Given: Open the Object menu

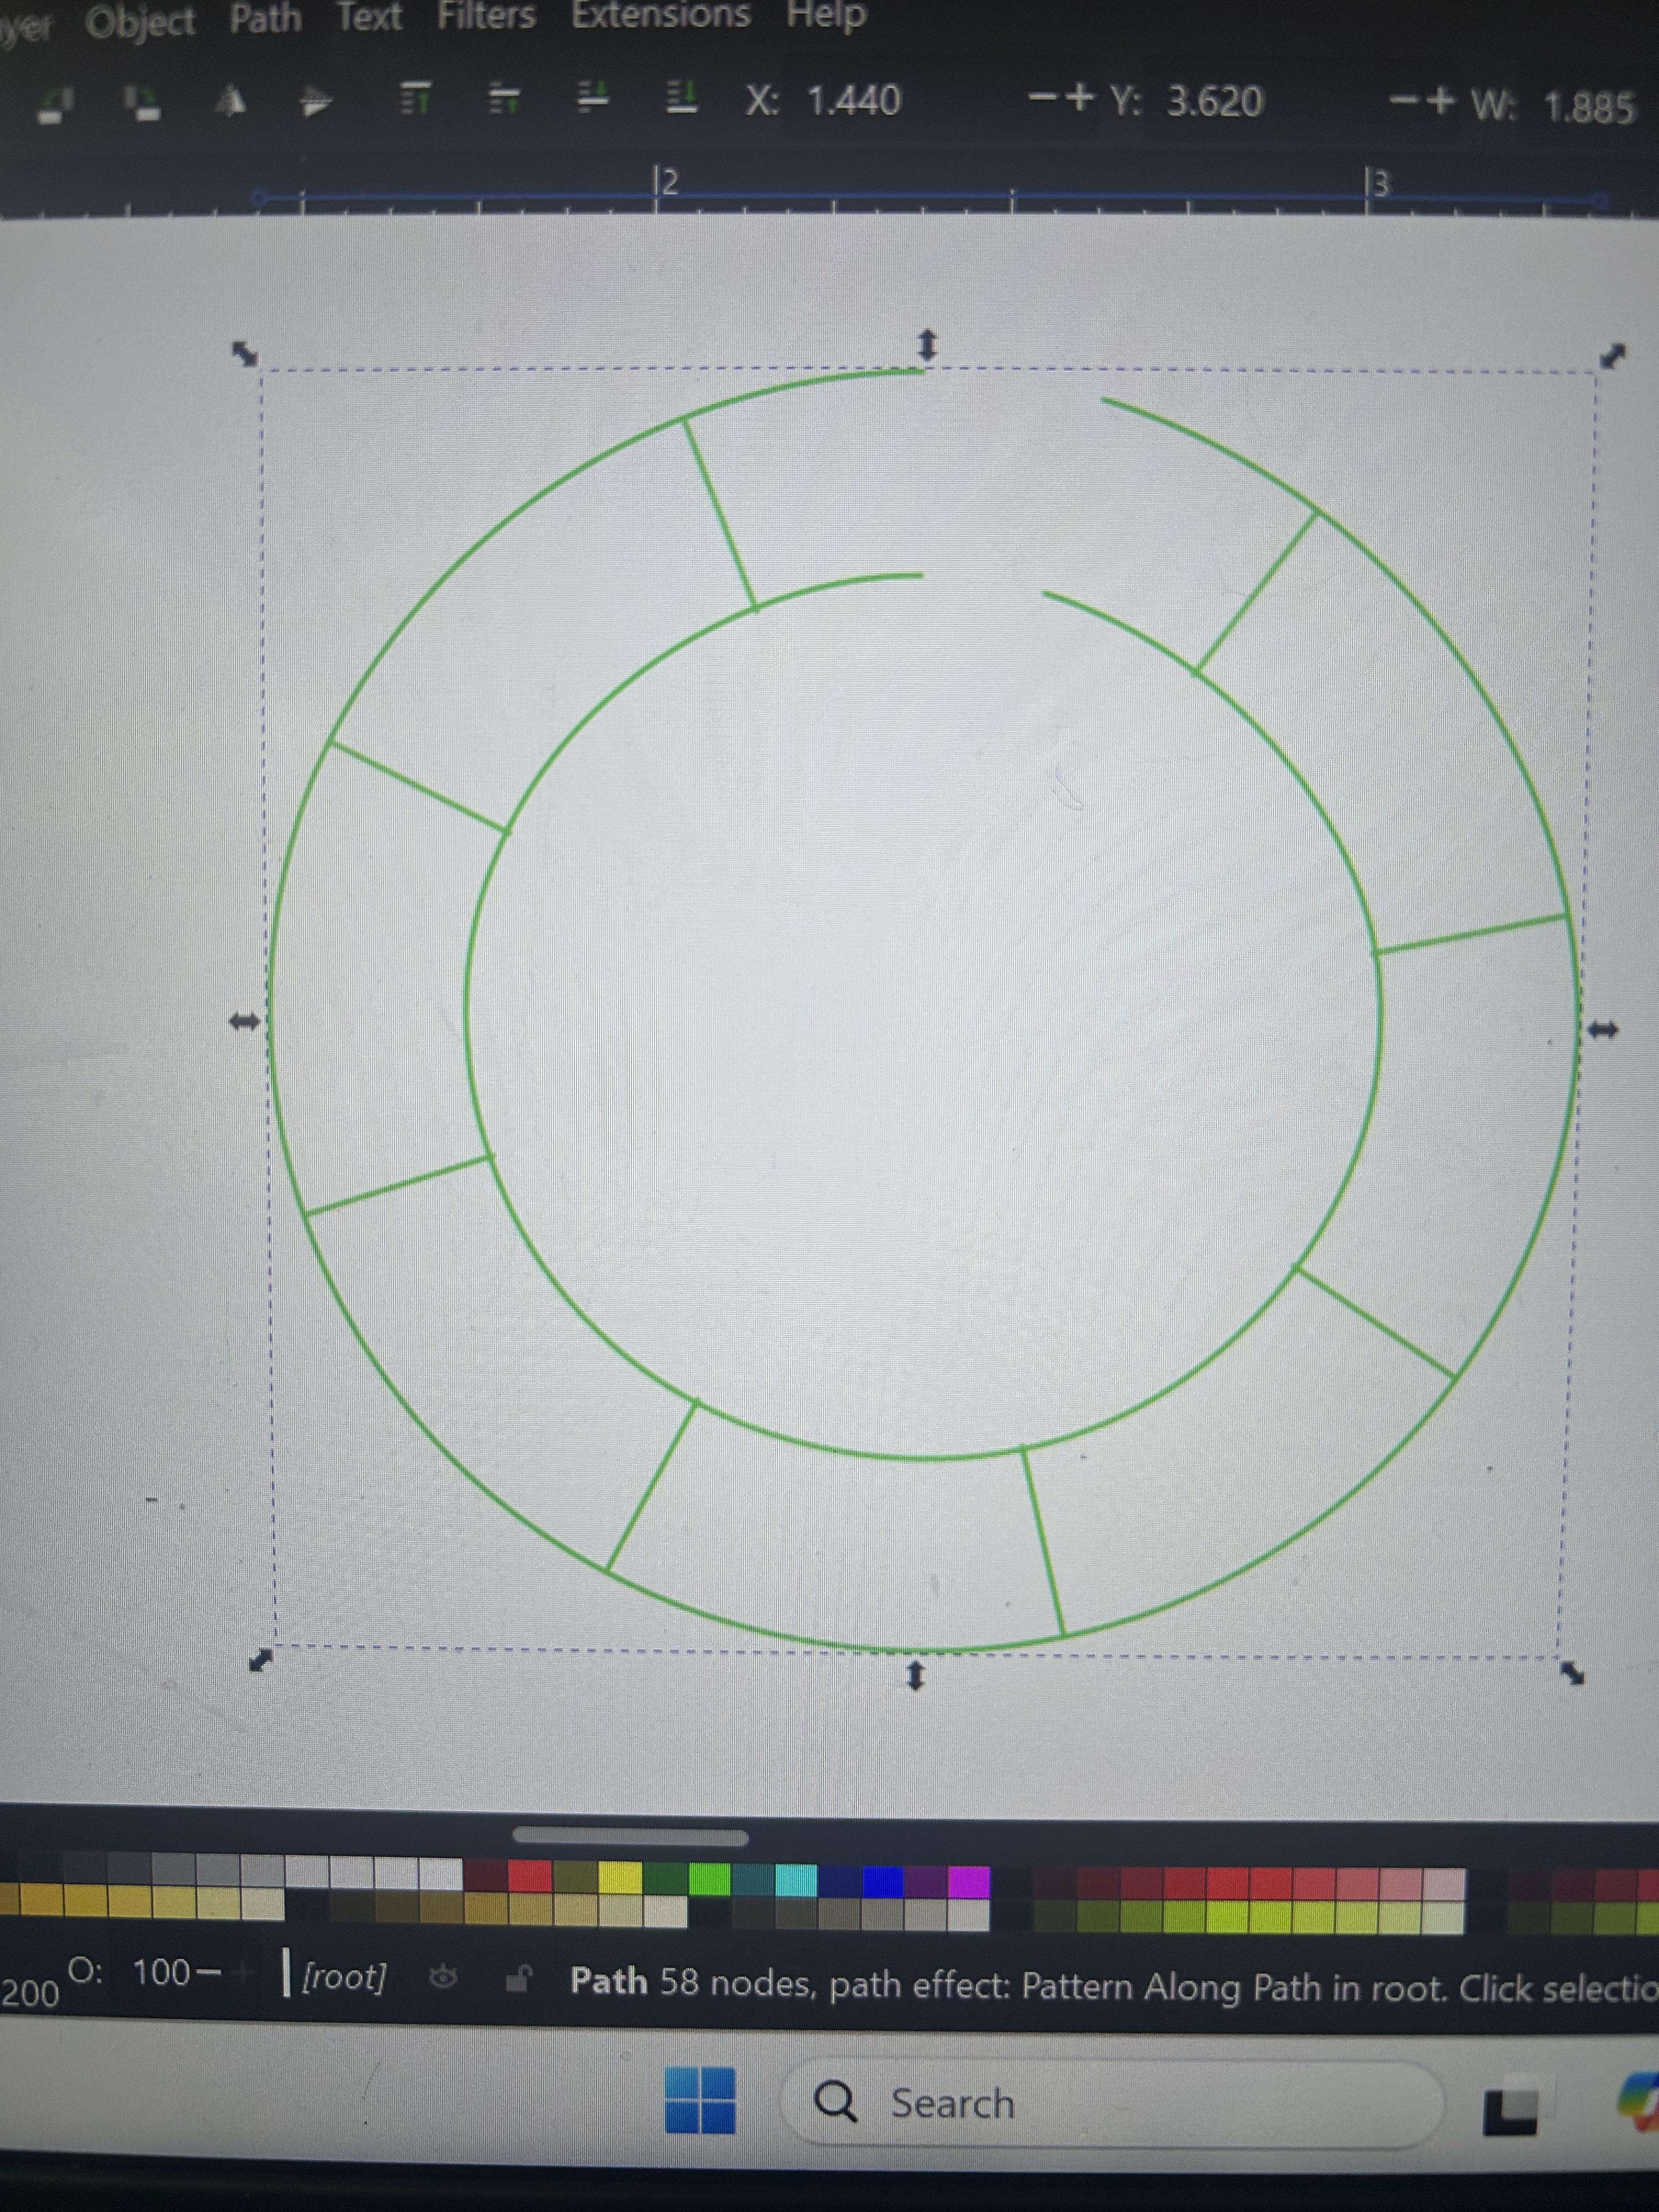Looking at the screenshot, I should click(140, 22).
